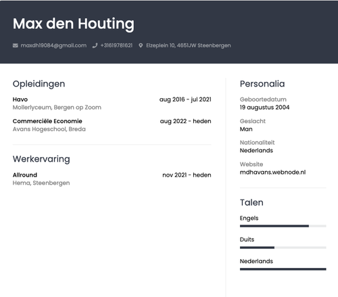Click the Talen section heading

(251, 202)
